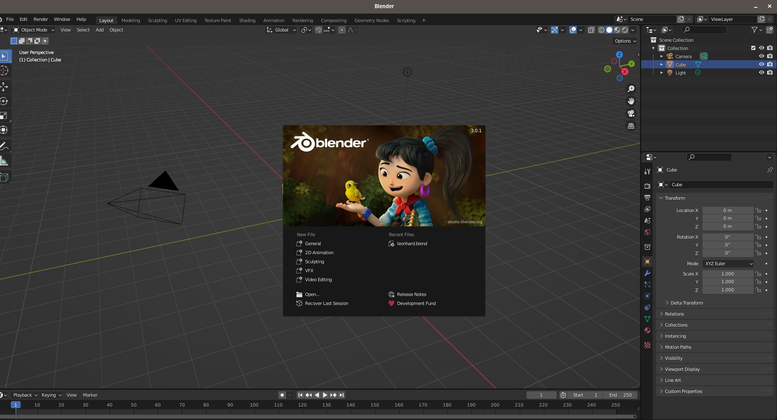Viewport: 777px width, 420px height.
Task: Disable Light rendering camera icon
Action: [770, 72]
